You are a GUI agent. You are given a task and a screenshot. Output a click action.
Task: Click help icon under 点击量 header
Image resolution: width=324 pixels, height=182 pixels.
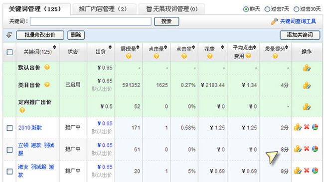pos(157,56)
